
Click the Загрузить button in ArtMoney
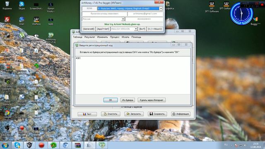pos(134,114)
